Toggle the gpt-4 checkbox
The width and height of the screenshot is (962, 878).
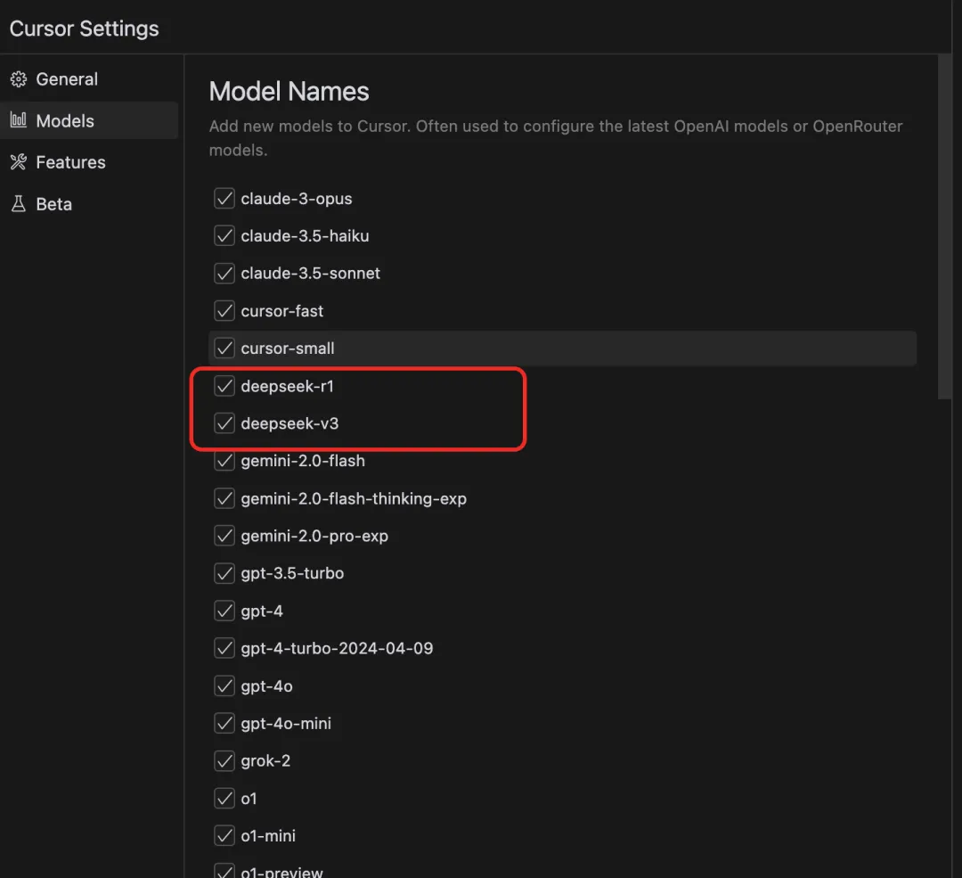224,611
